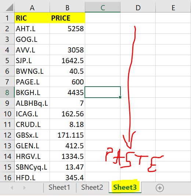
Task: Select row 3 header
Action: pos(7,39)
